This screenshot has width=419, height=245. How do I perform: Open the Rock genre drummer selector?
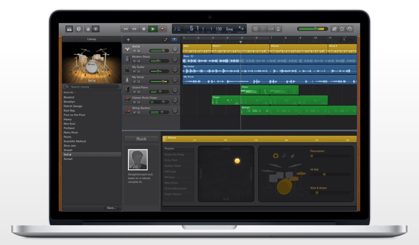[141, 139]
